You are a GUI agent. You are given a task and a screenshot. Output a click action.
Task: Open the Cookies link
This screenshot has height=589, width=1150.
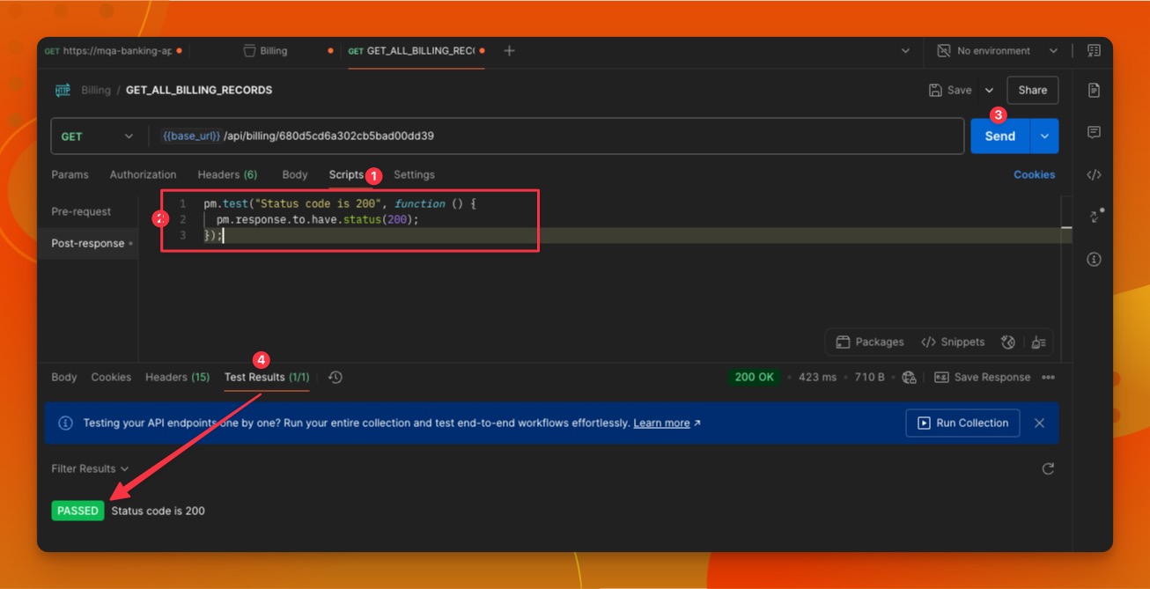pyautogui.click(x=1034, y=174)
